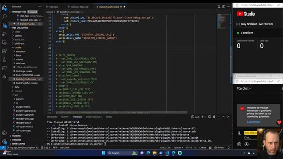Click the sync changes icon in status bar
This screenshot has height=159, width=283.
click(x=37, y=148)
